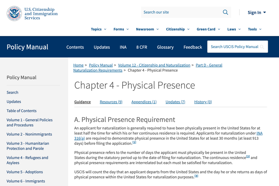Select the Guidance tab
Screen dimensions: 279x186
[x=82, y=102]
